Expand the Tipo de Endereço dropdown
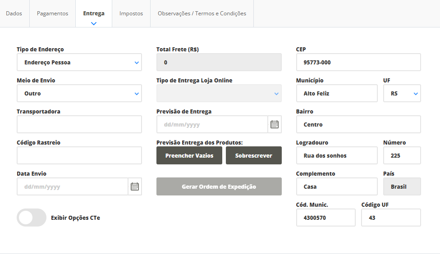Image resolution: width=440 pixels, height=254 pixels. pos(79,63)
